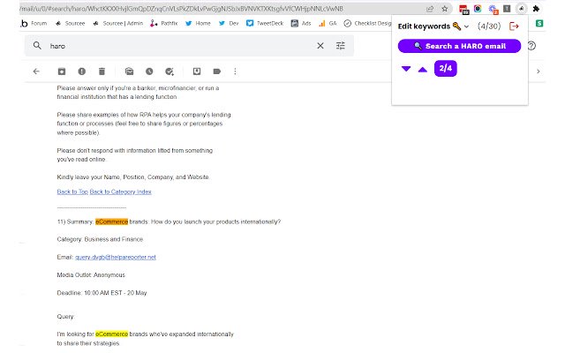Go to next email chevron
565x353 pixels.
coord(539,71)
